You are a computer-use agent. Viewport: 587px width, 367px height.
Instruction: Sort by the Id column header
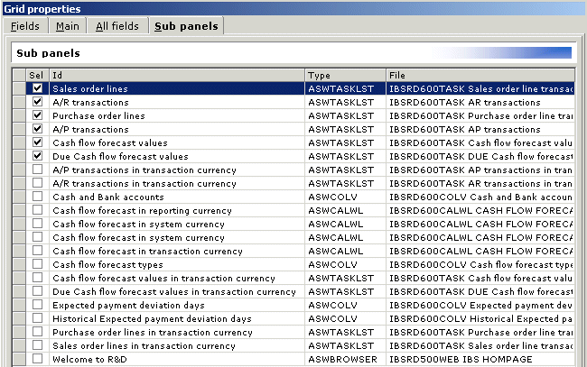tap(176, 75)
